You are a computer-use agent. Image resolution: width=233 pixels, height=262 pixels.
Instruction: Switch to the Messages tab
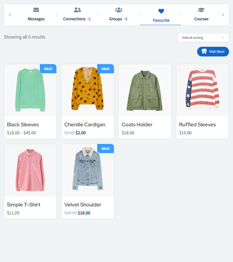(x=36, y=19)
